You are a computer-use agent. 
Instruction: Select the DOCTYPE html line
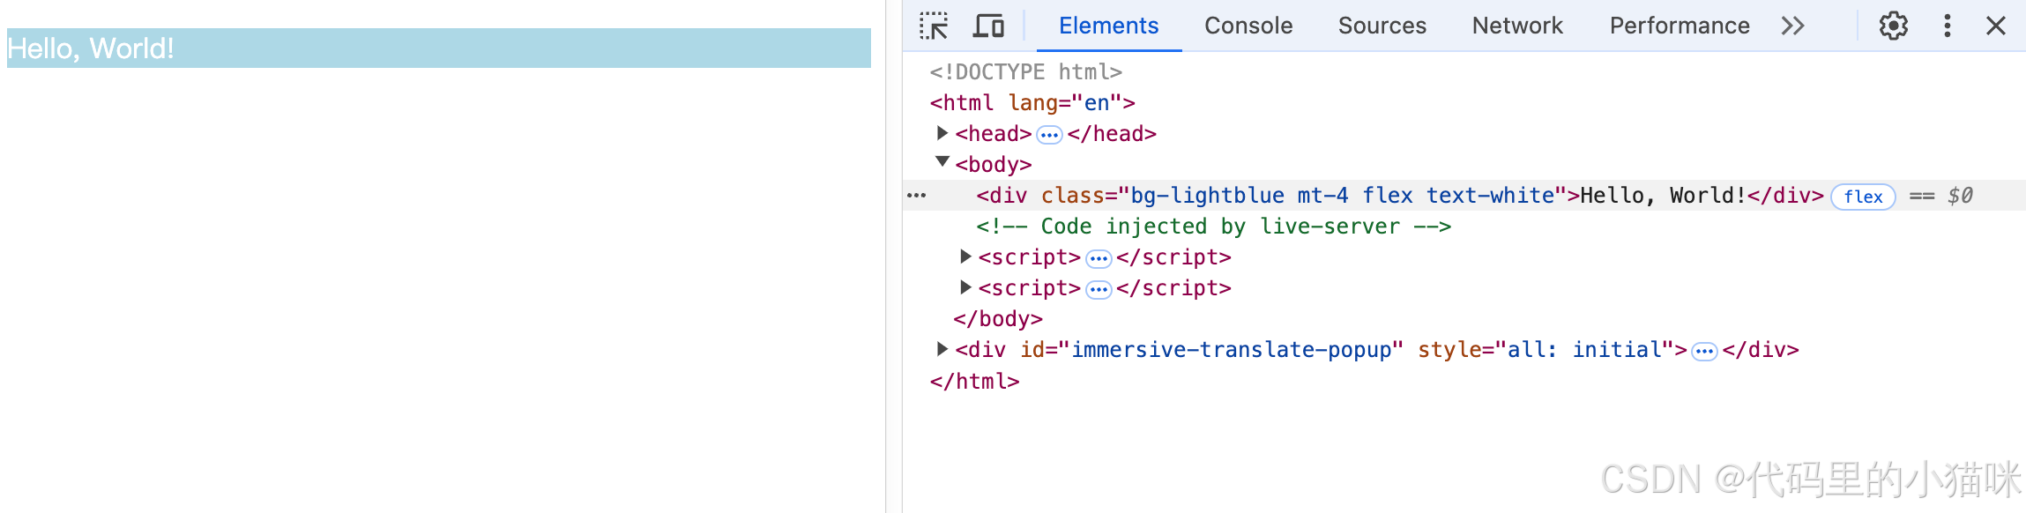1025,71
